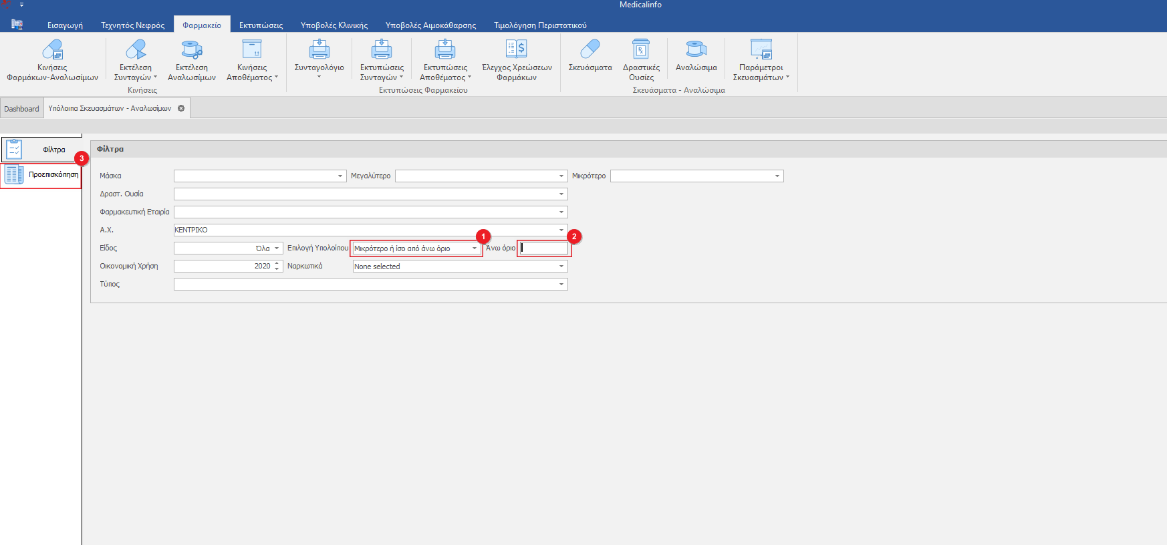Screen dimensions: 1167x545
Task: Switch to the Εκτυπώσεις ribbon tab
Action: [261, 25]
